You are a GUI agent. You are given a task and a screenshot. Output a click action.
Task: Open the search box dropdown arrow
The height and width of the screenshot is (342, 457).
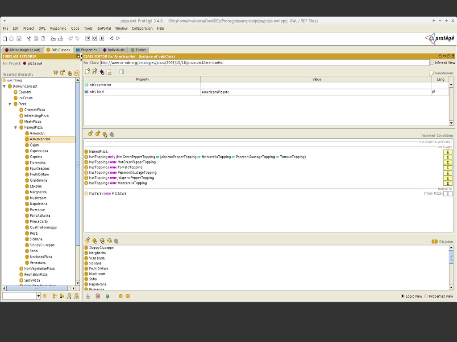pos(38,296)
